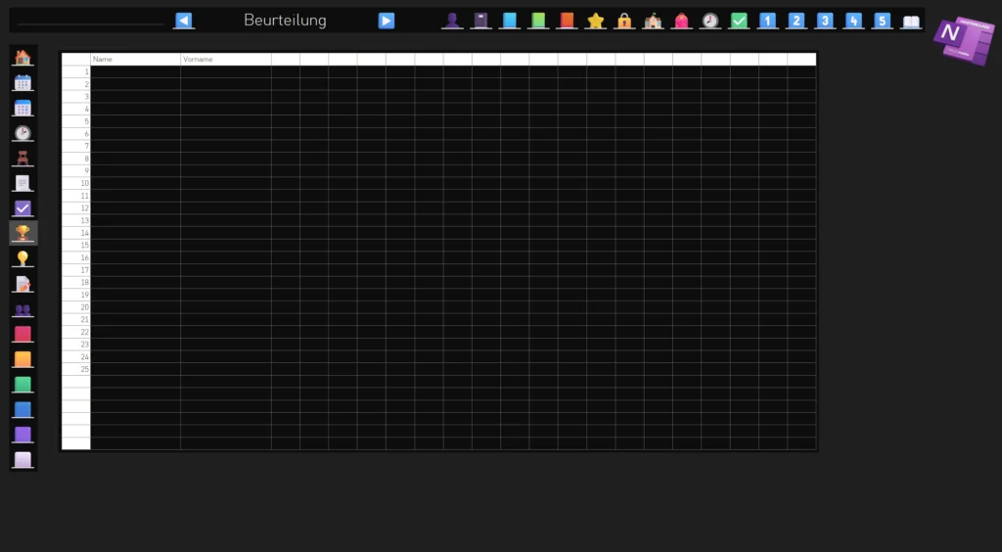Switch to the number 1 tab in the toolbar
Image resolution: width=1002 pixels, height=552 pixels.
(768, 21)
